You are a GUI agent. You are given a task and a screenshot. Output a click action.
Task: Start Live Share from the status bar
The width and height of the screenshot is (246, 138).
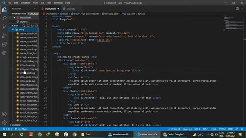[x=21, y=129]
